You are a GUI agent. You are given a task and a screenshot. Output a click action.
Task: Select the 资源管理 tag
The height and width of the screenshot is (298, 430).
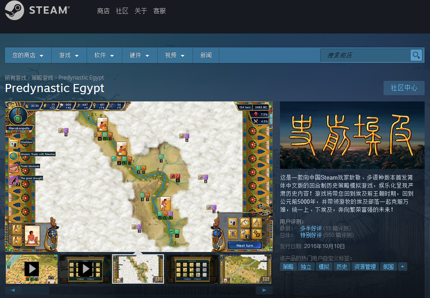(365, 266)
